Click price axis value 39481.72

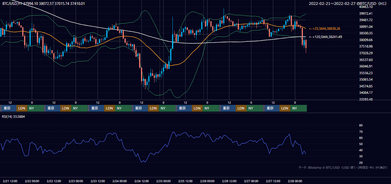(366, 20)
